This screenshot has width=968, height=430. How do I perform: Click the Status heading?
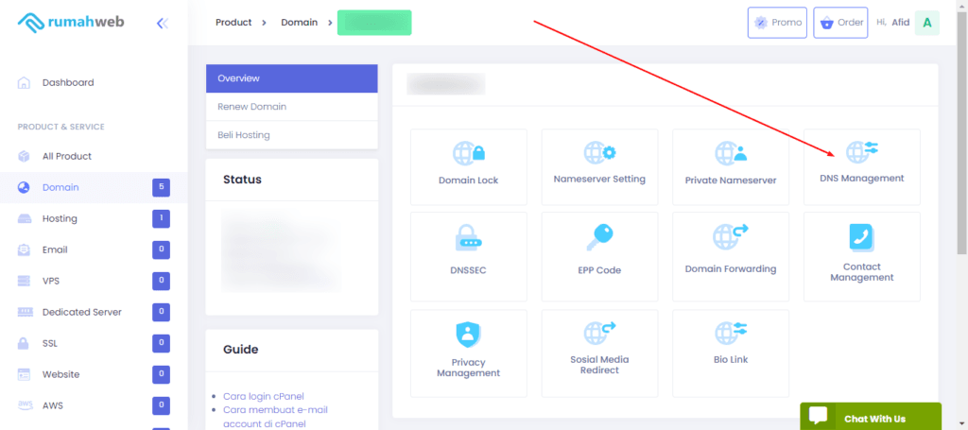coord(242,180)
